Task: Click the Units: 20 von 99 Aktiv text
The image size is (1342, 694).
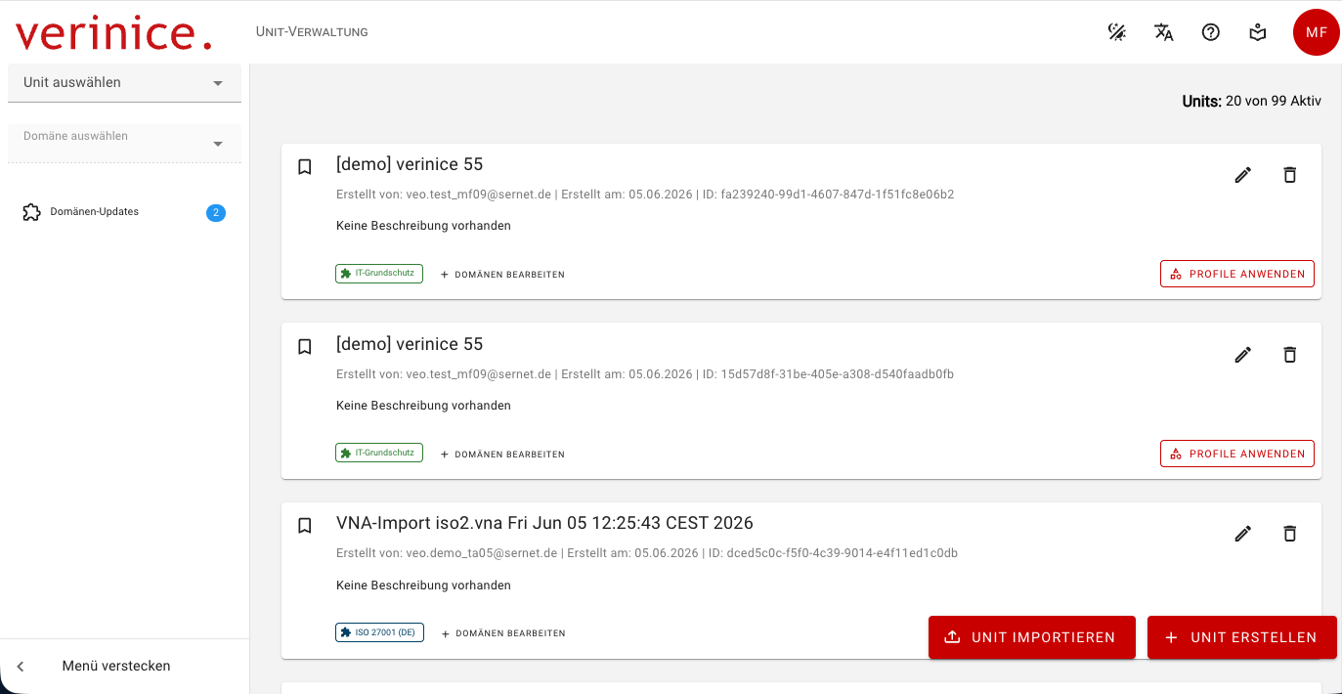Action: [1251, 101]
